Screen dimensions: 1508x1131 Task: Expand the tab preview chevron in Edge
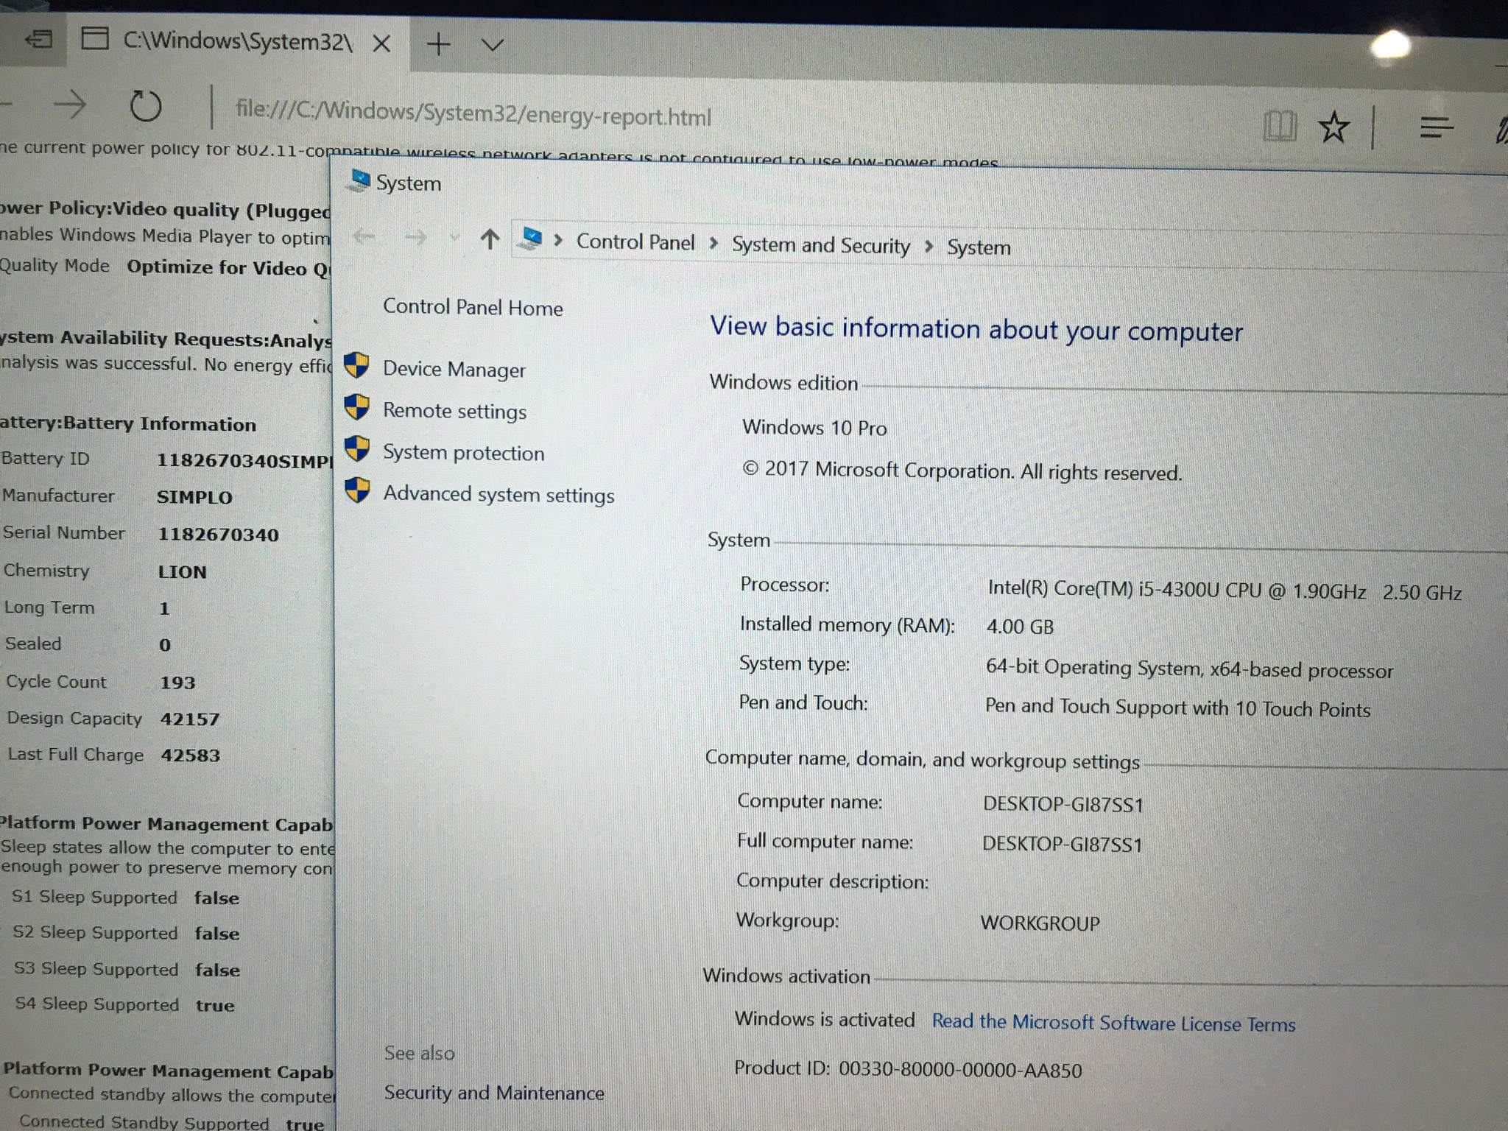coord(492,45)
